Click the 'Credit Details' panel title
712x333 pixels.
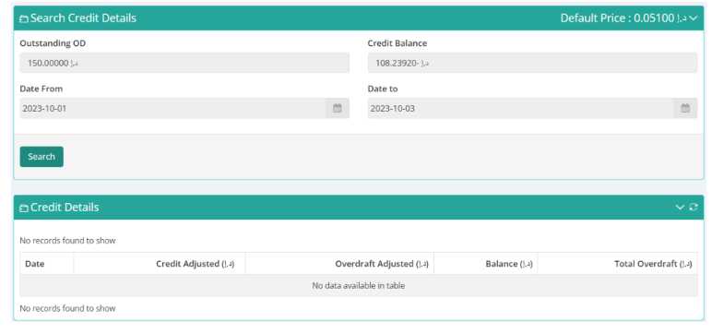[x=65, y=208]
